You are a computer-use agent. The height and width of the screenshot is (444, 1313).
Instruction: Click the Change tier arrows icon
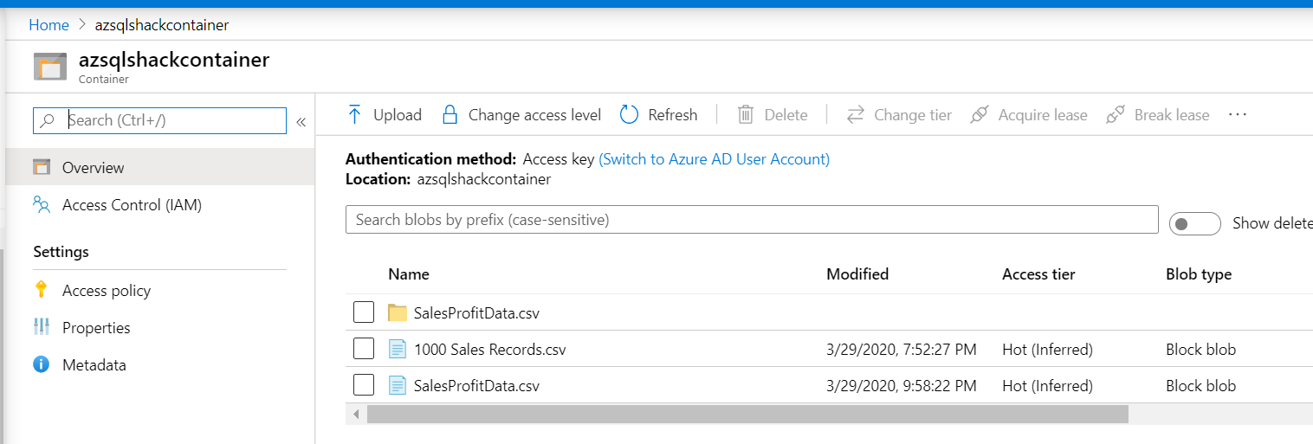coord(855,115)
